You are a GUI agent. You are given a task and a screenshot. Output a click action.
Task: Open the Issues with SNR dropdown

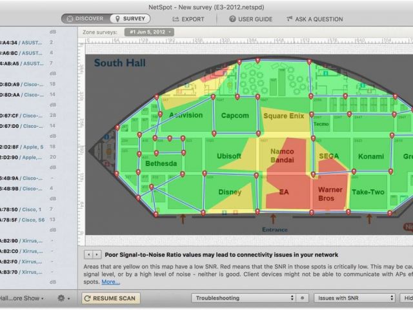pyautogui.click(x=354, y=298)
